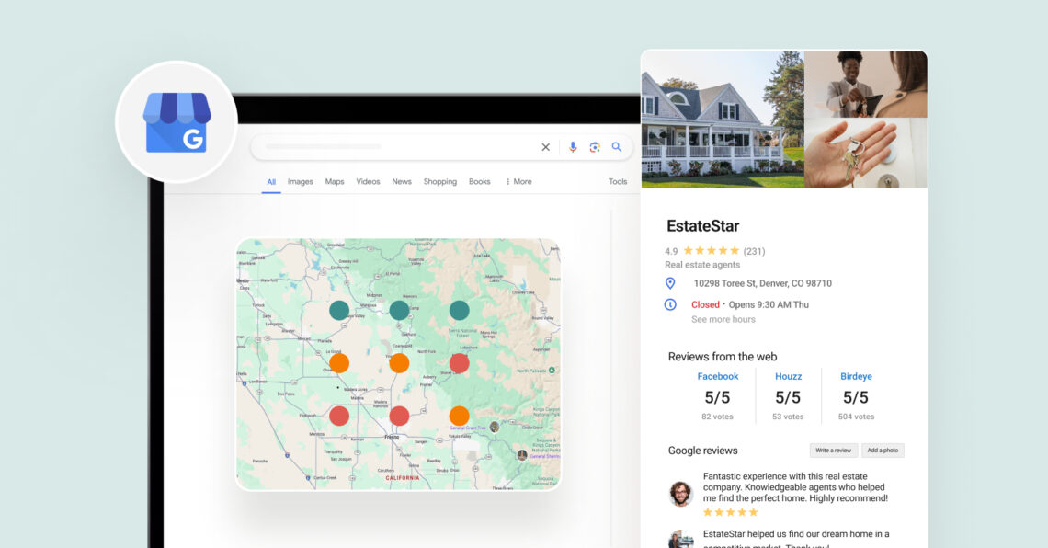Click the CALIFORNIA label on the map
This screenshot has width=1048, height=548.
tap(403, 478)
